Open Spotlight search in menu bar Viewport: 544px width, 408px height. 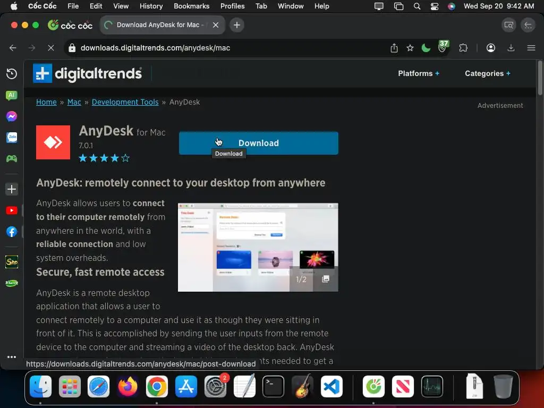click(x=417, y=6)
